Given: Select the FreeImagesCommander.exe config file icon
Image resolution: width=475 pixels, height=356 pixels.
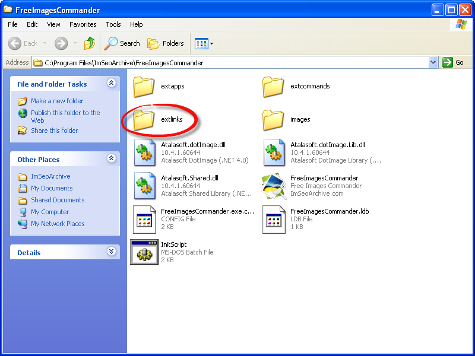Looking at the screenshot, I should coord(144,219).
